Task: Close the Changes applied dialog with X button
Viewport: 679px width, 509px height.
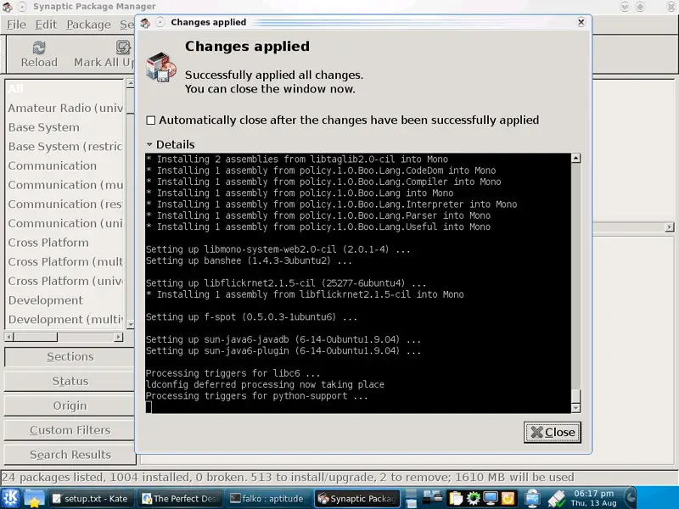Action: (x=581, y=22)
